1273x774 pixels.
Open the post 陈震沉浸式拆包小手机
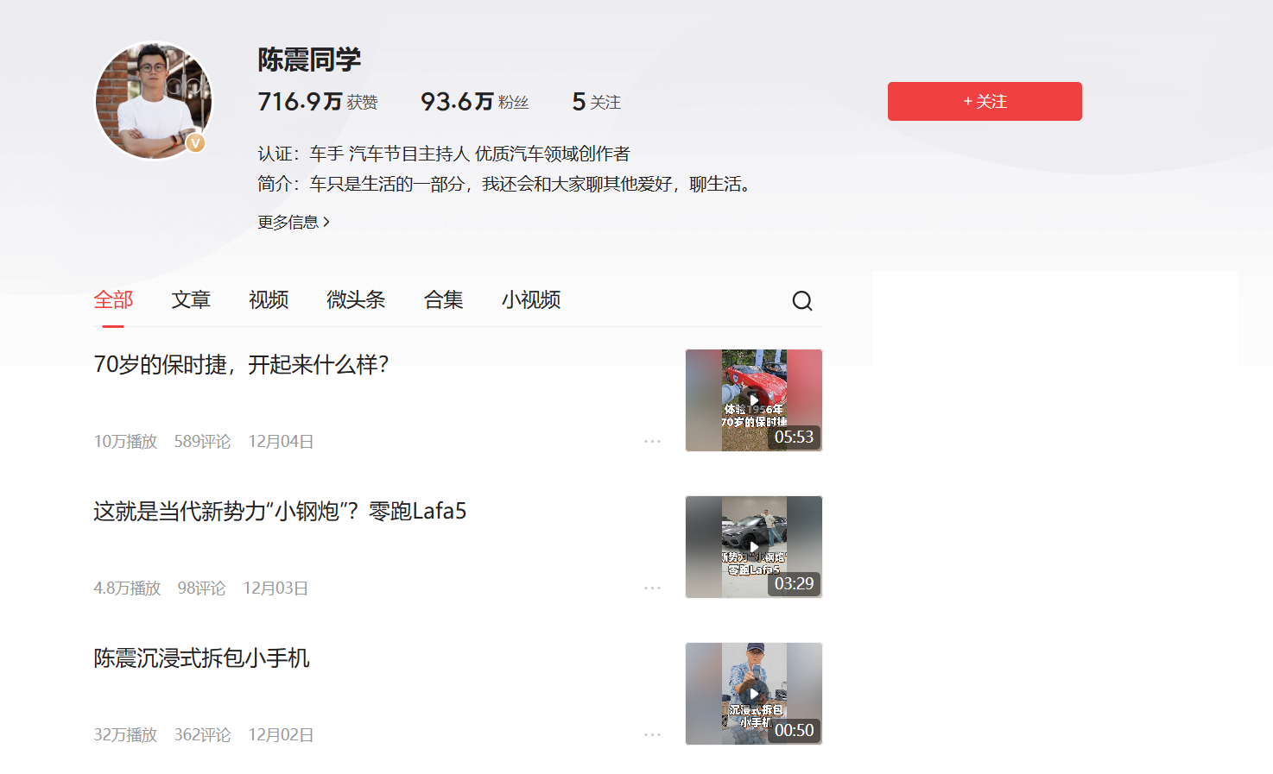coord(201,658)
